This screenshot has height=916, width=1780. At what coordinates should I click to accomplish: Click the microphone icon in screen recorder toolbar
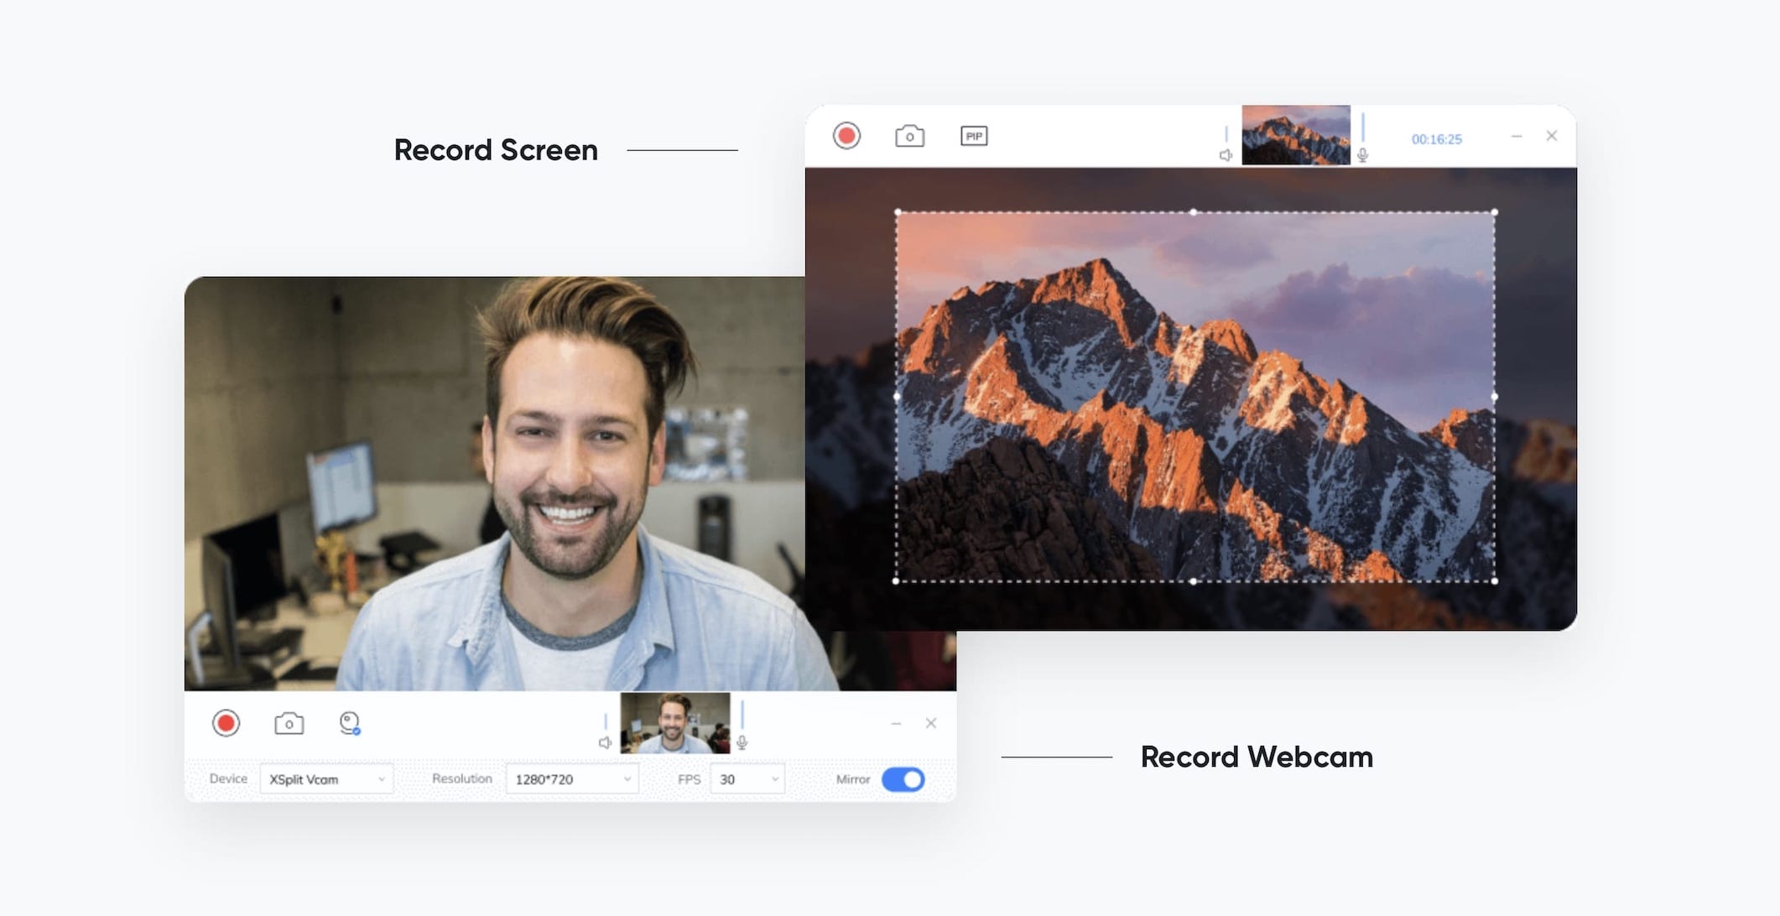click(x=1362, y=155)
